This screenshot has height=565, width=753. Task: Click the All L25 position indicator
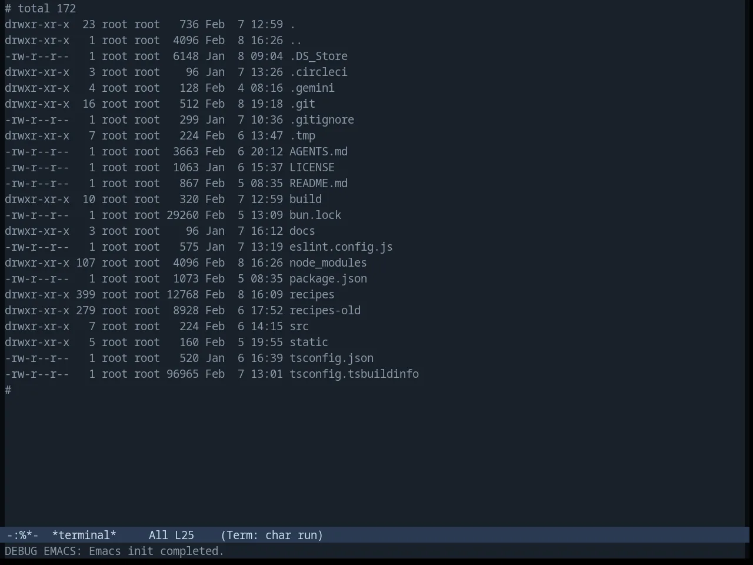click(x=171, y=535)
